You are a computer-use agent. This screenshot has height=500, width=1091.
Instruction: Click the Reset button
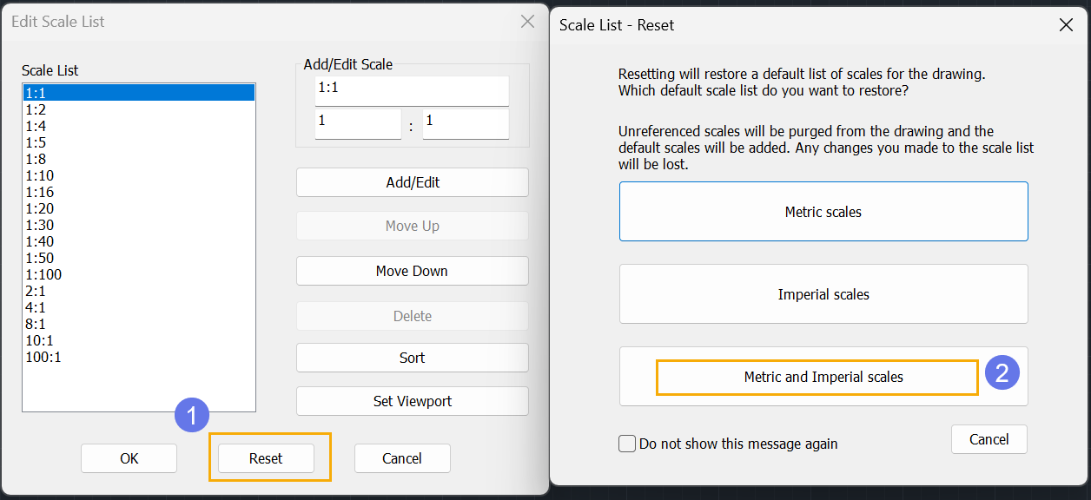266,458
